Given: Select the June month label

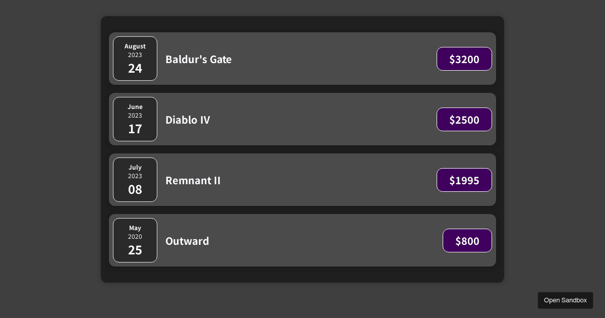Looking at the screenshot, I should pos(135,107).
